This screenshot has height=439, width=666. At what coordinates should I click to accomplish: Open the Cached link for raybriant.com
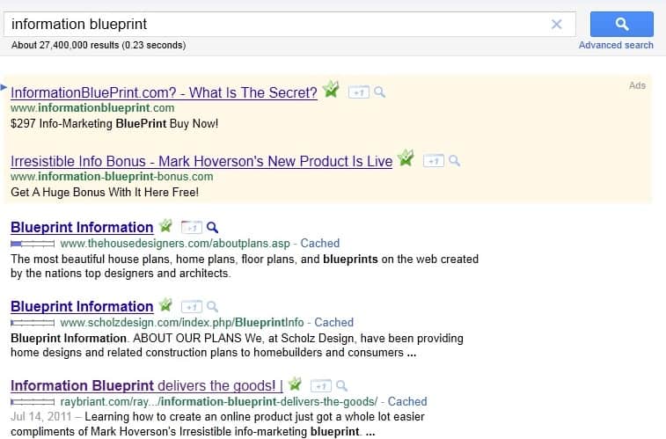(407, 401)
